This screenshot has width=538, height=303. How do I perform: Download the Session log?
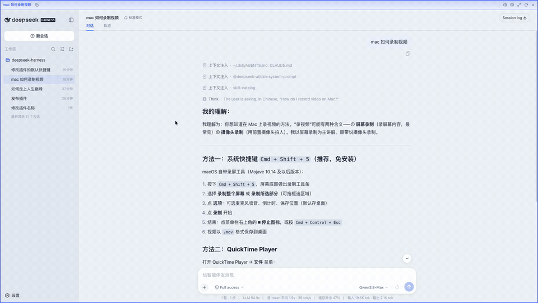point(514,18)
